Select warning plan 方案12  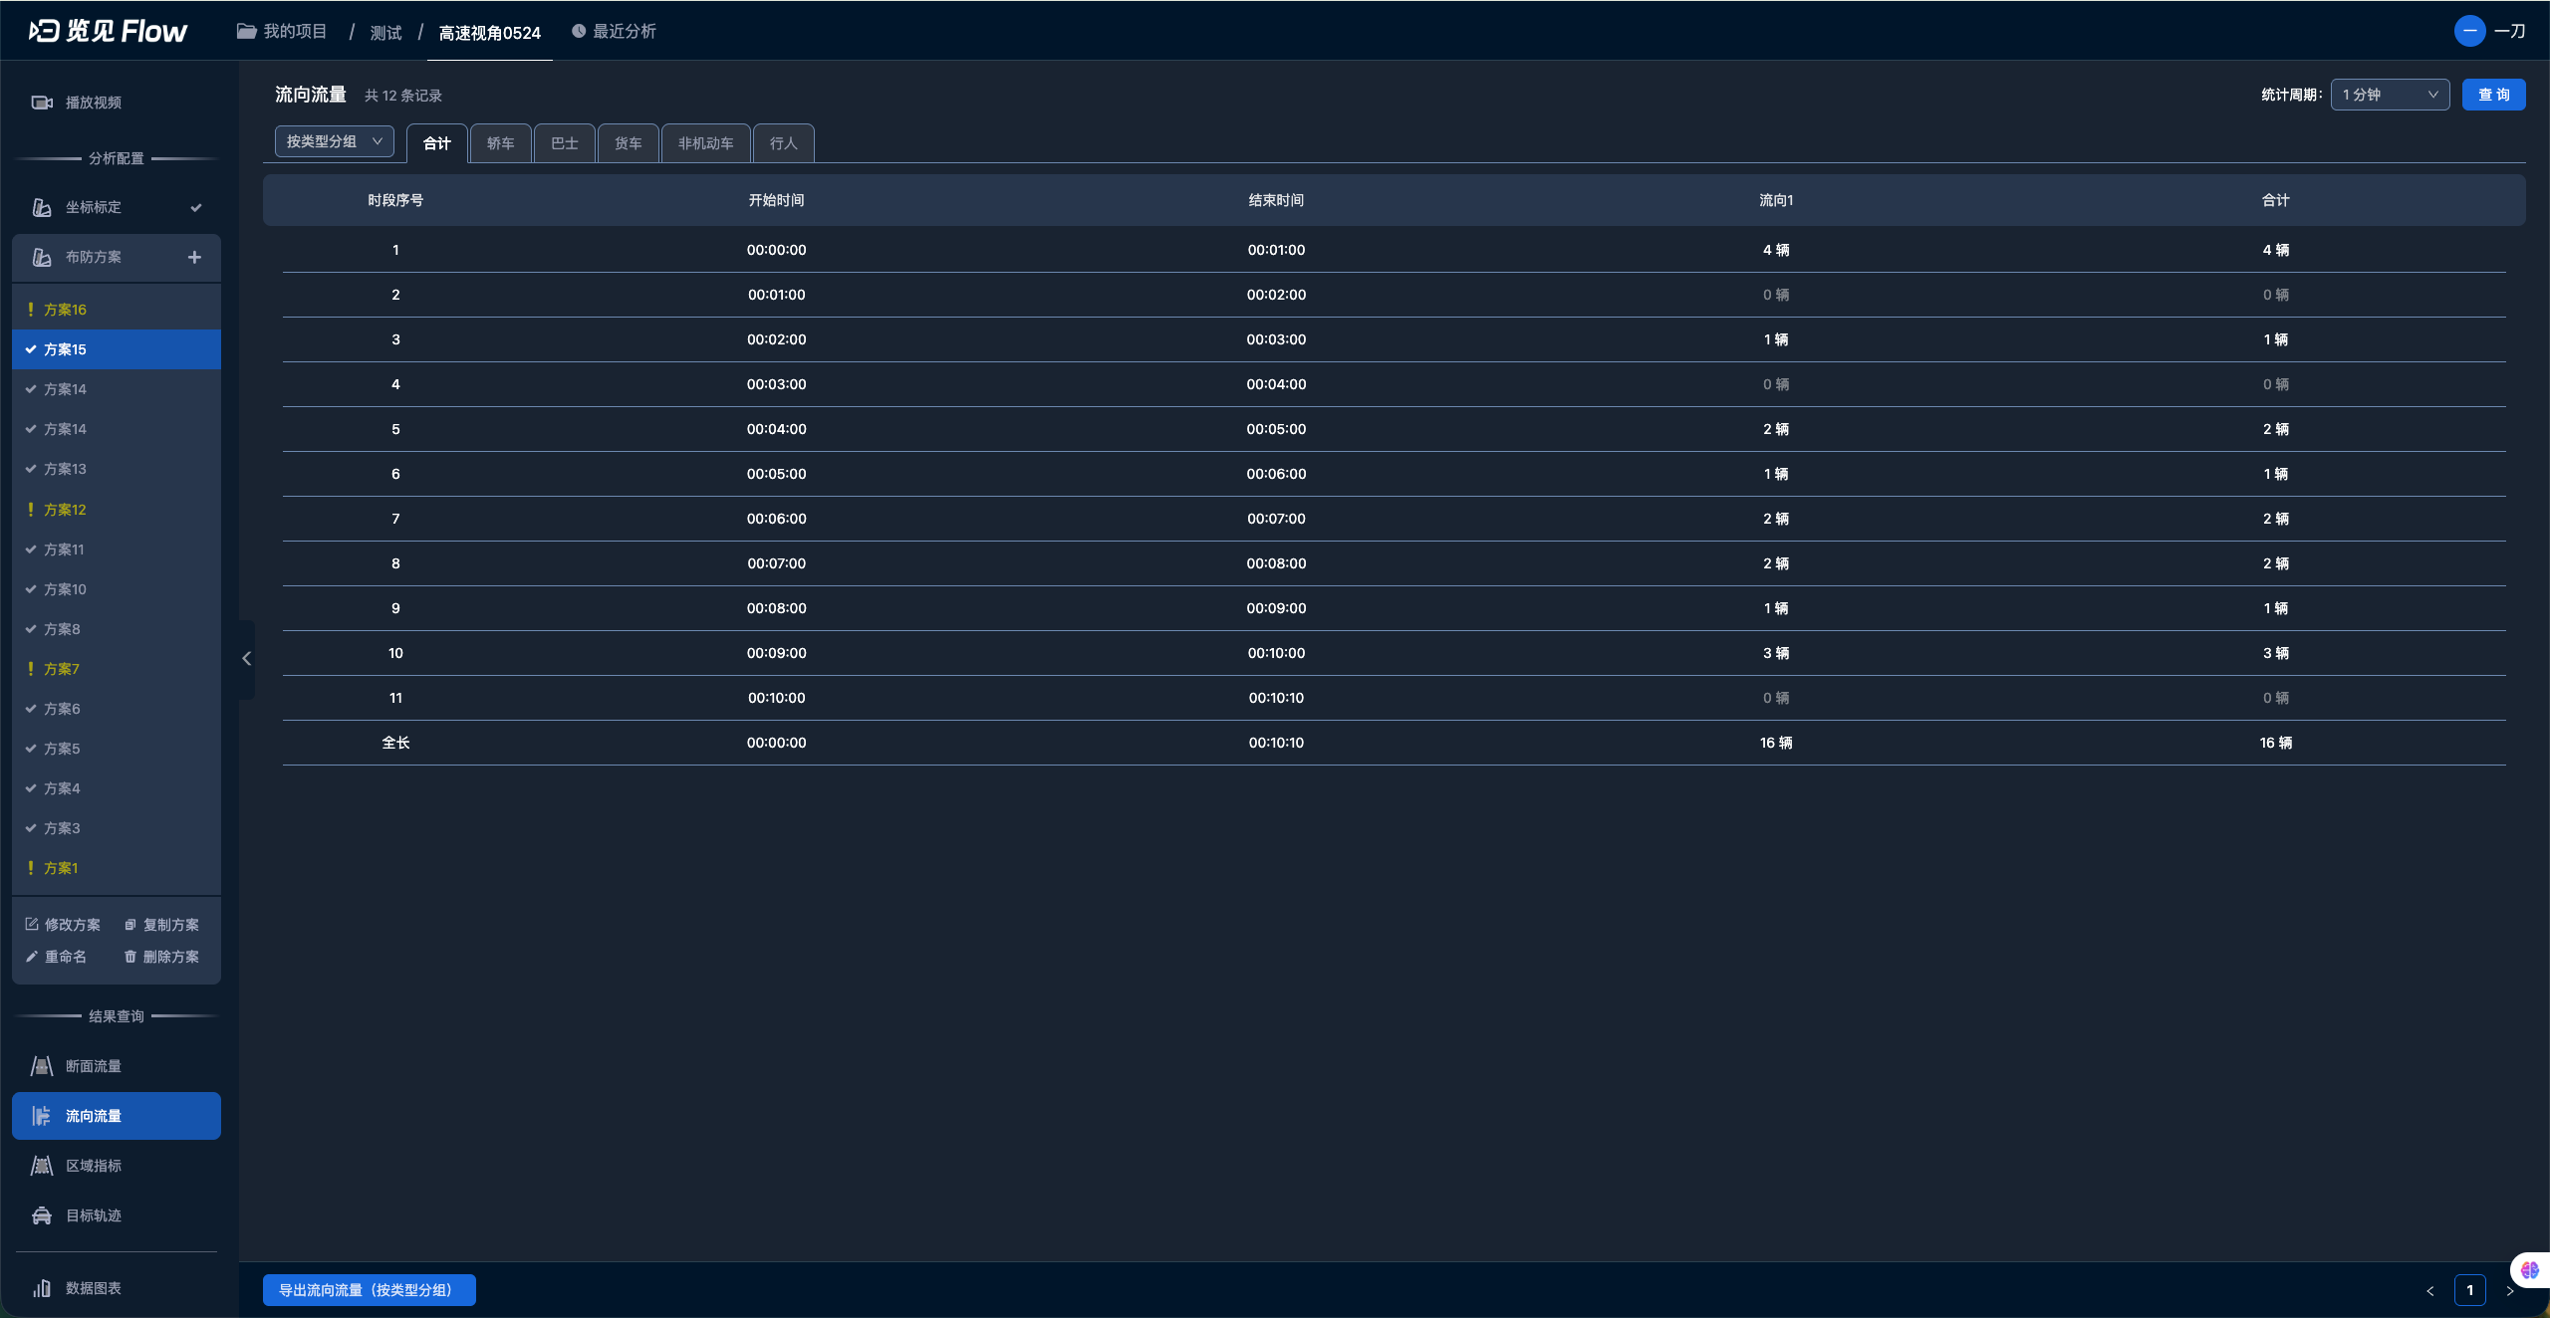click(65, 510)
